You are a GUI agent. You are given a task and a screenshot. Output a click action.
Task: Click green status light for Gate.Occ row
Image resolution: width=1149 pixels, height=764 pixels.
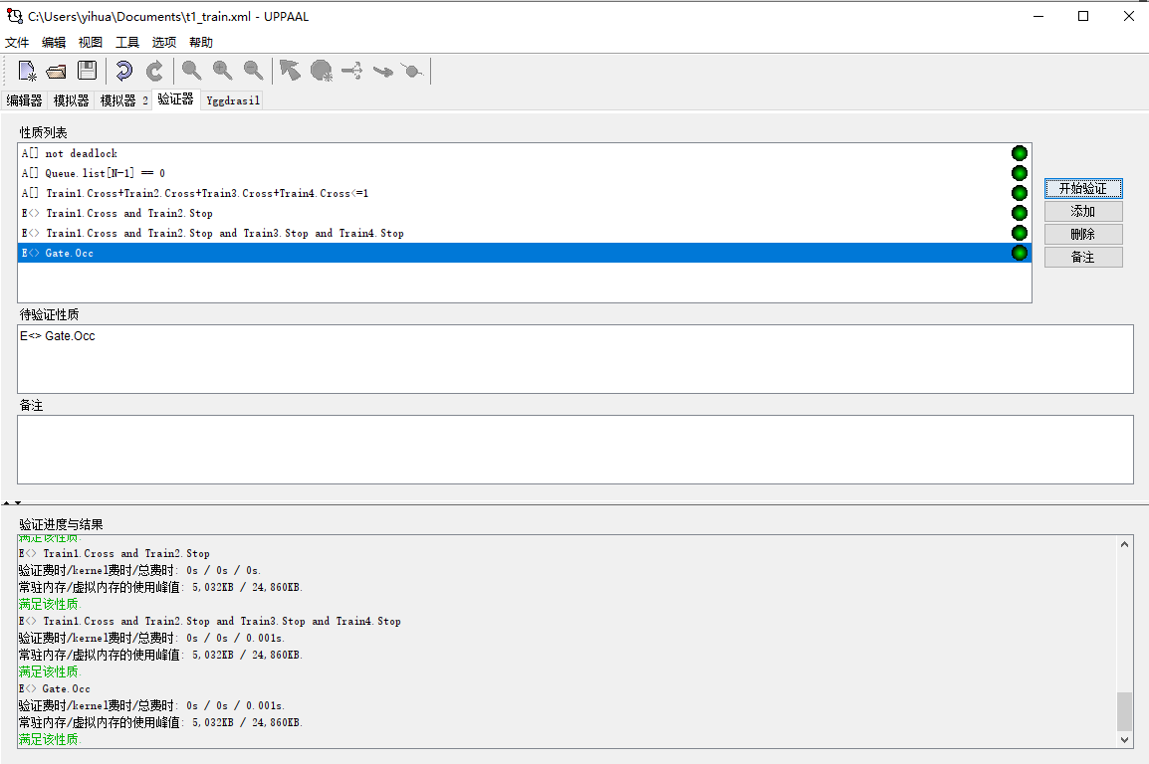[x=1020, y=253]
